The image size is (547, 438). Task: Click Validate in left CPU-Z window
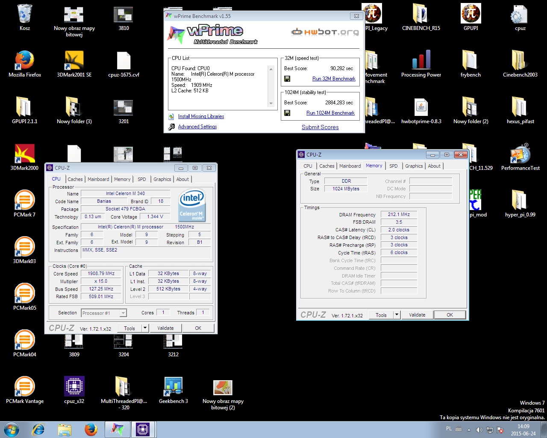click(x=165, y=328)
